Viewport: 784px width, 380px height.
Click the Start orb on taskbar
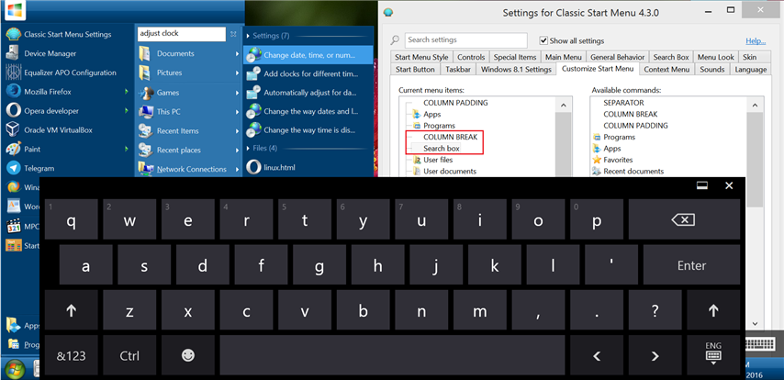[14, 369]
